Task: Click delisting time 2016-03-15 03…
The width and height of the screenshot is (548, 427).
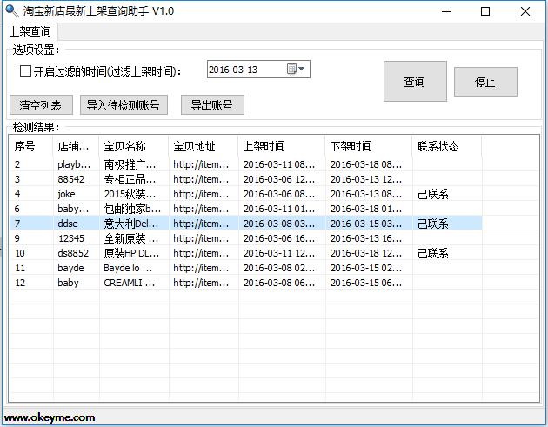Action: [366, 224]
